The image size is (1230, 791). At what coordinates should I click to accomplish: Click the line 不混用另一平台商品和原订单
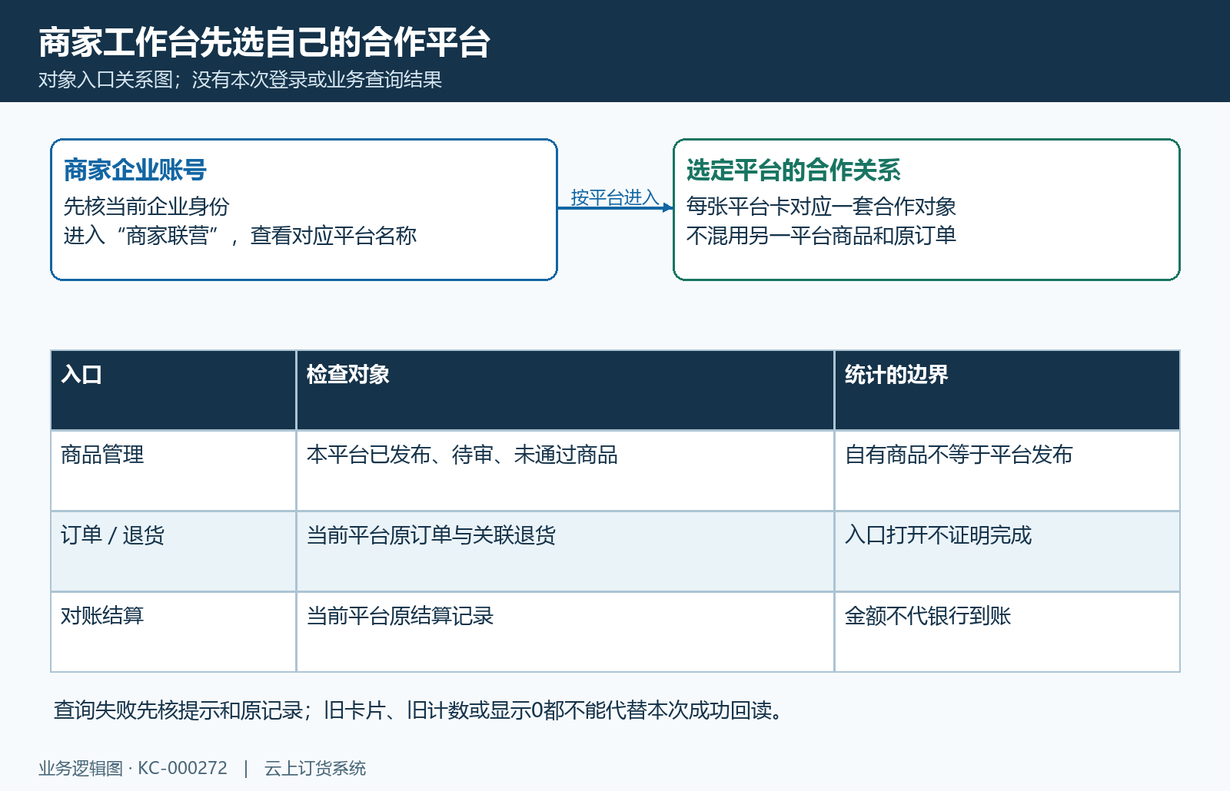821,235
